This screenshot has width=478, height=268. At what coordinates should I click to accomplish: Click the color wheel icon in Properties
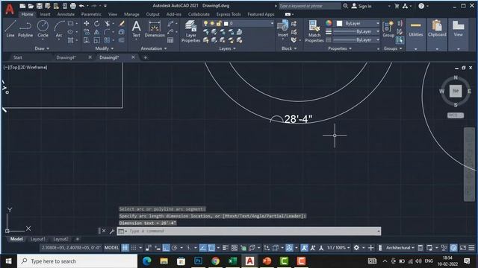pyautogui.click(x=329, y=23)
